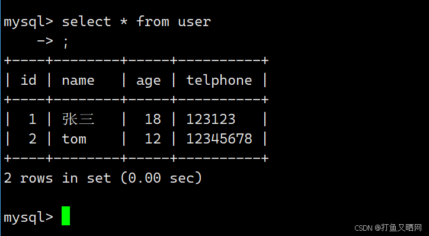429x236 pixels.
Task: Click the green terminal cursor block
Action: tap(66, 216)
